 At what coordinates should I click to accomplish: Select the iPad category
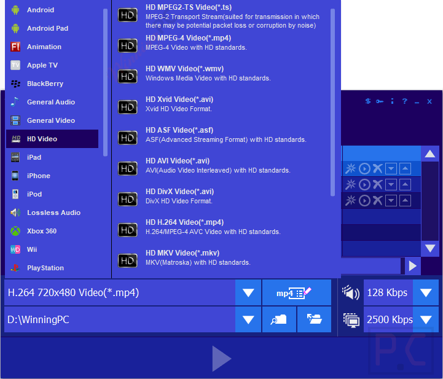(52, 157)
